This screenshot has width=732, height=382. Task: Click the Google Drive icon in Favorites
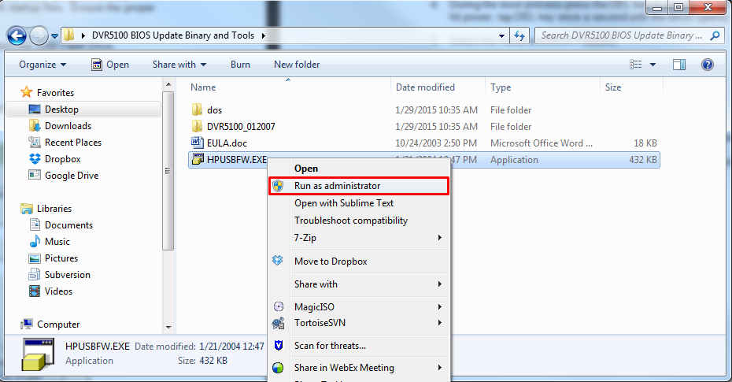tap(35, 176)
